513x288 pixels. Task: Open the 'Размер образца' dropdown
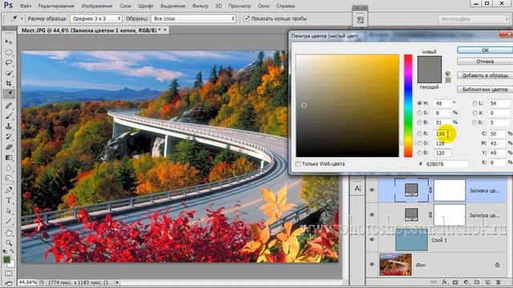click(x=96, y=18)
